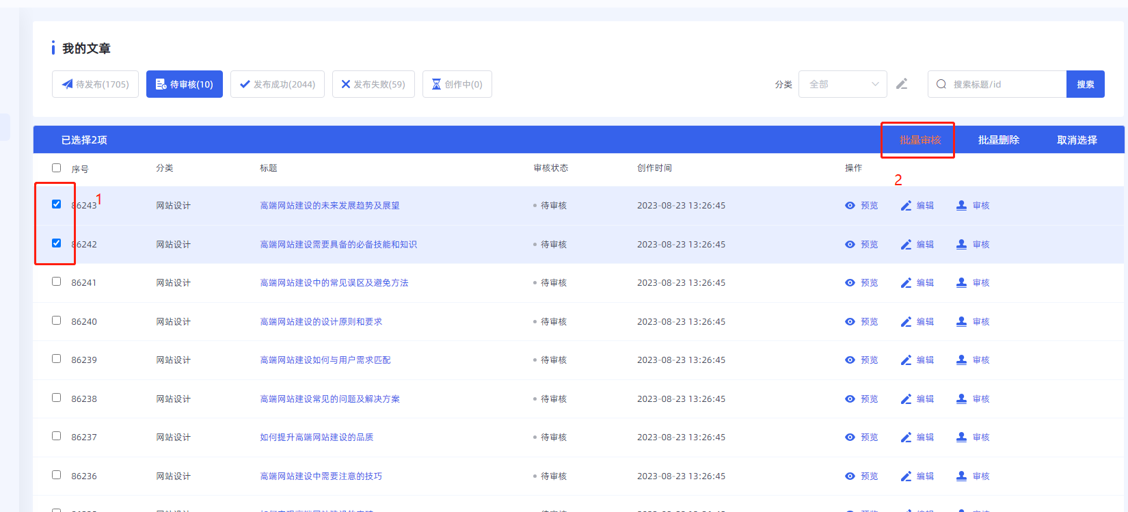Click pencil icon in row 86238
The height and width of the screenshot is (512, 1128).
[x=906, y=399]
